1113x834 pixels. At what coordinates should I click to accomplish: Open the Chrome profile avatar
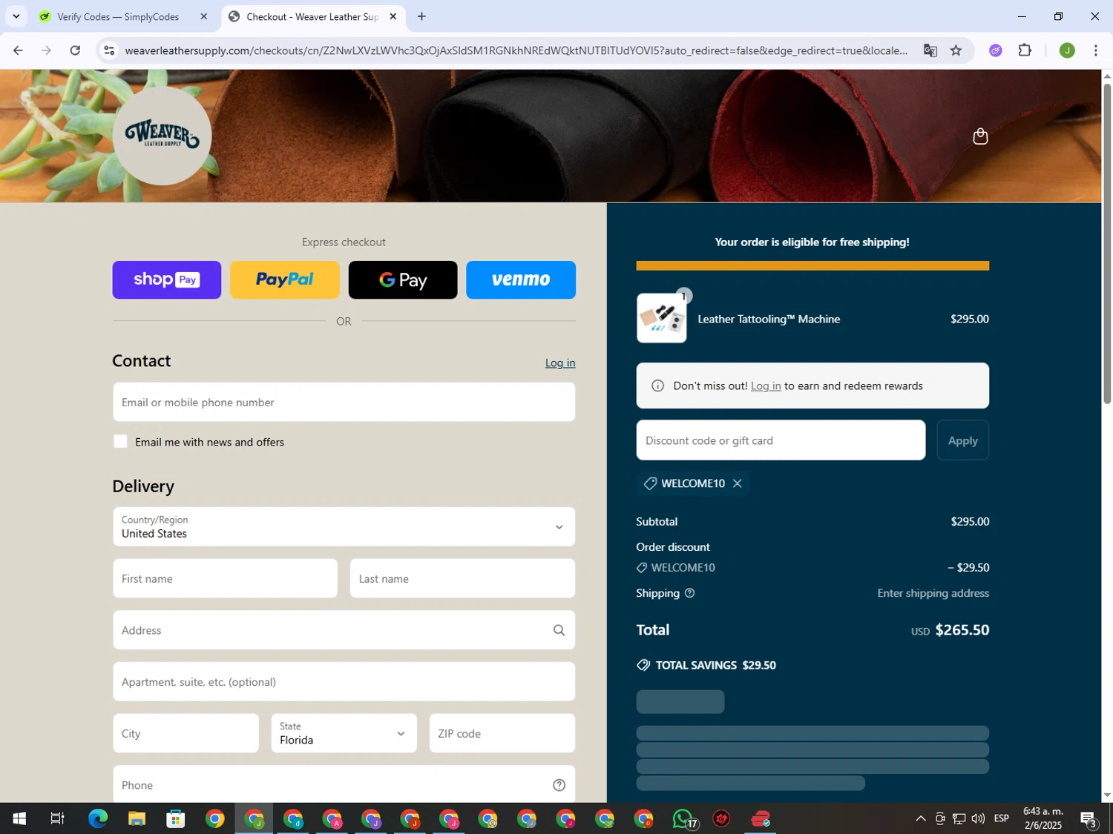click(x=1067, y=50)
